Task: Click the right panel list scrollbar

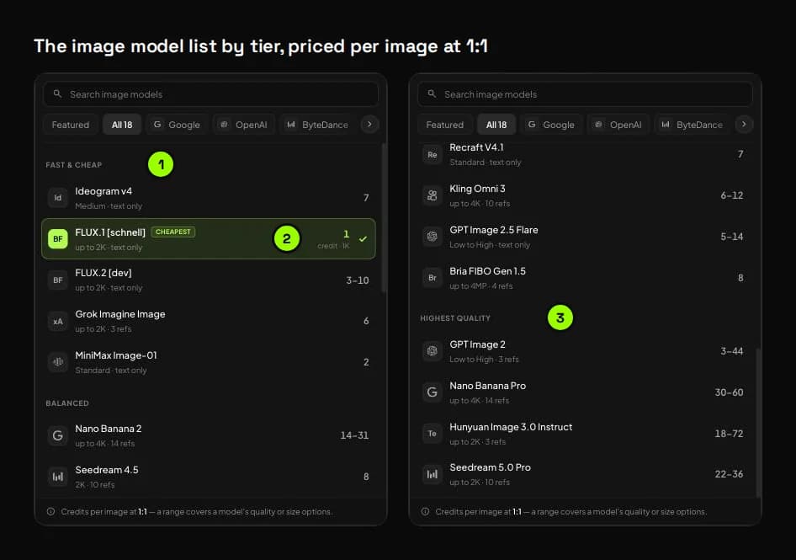Action: [758, 423]
